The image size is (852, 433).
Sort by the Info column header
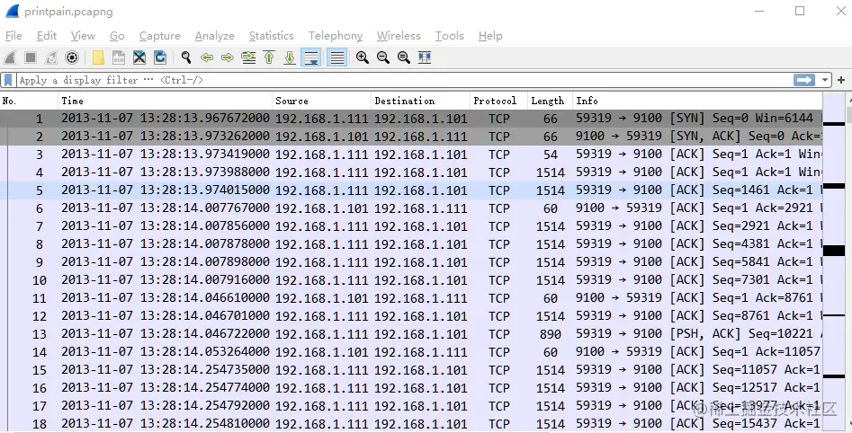point(697,101)
